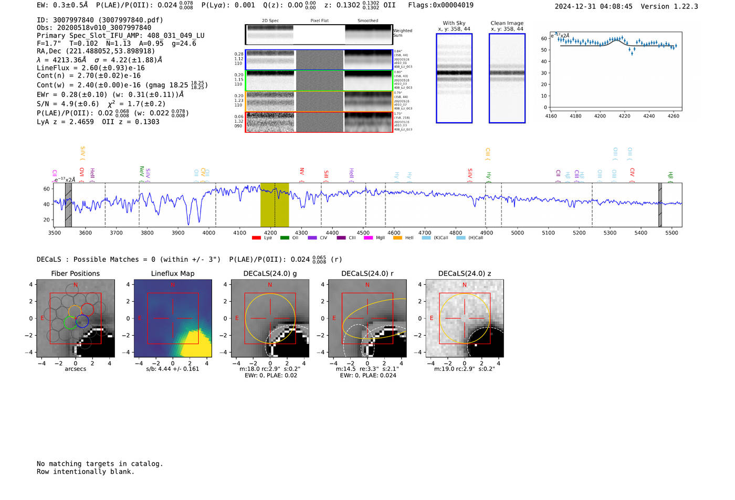Open the With Sky image panel
The image size is (735, 500).
point(454,78)
